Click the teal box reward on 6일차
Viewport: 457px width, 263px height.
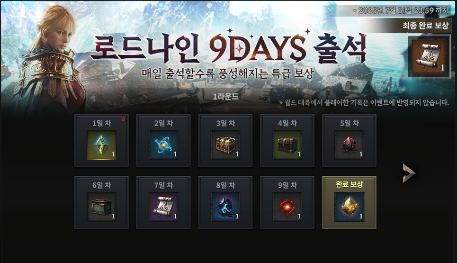click(x=101, y=207)
